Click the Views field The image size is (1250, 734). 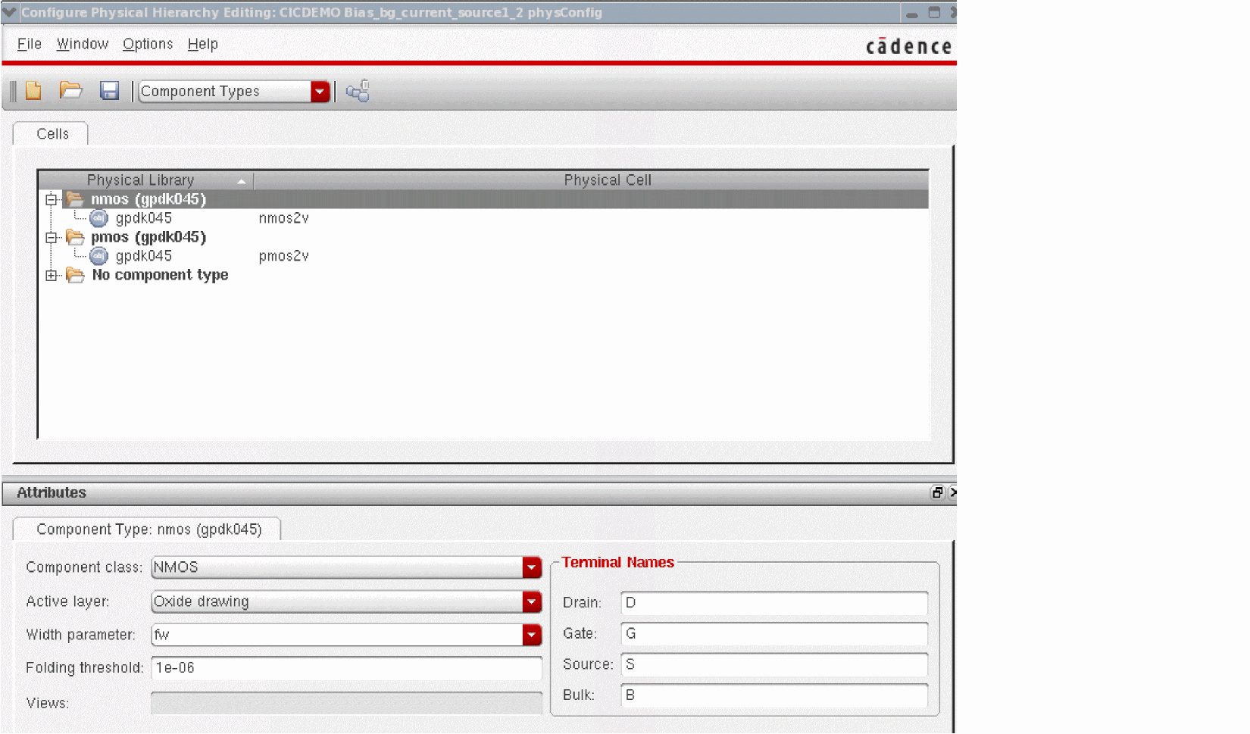point(347,703)
